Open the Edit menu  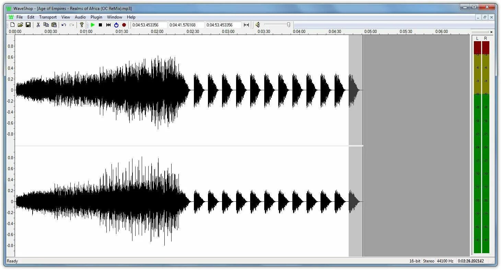click(x=31, y=17)
